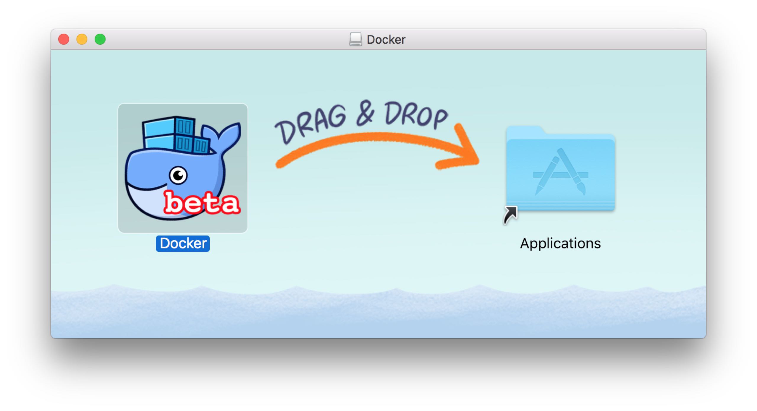Image resolution: width=757 pixels, height=411 pixels.
Task: Zoom the Docker window with green button
Action: coord(100,39)
